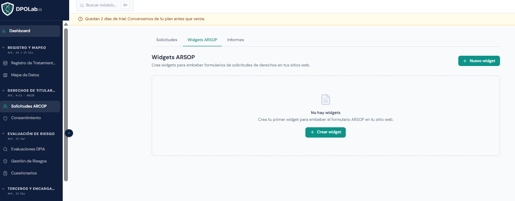Focus the Buscar módulo search field
The image size is (515, 201).
pos(105,5)
